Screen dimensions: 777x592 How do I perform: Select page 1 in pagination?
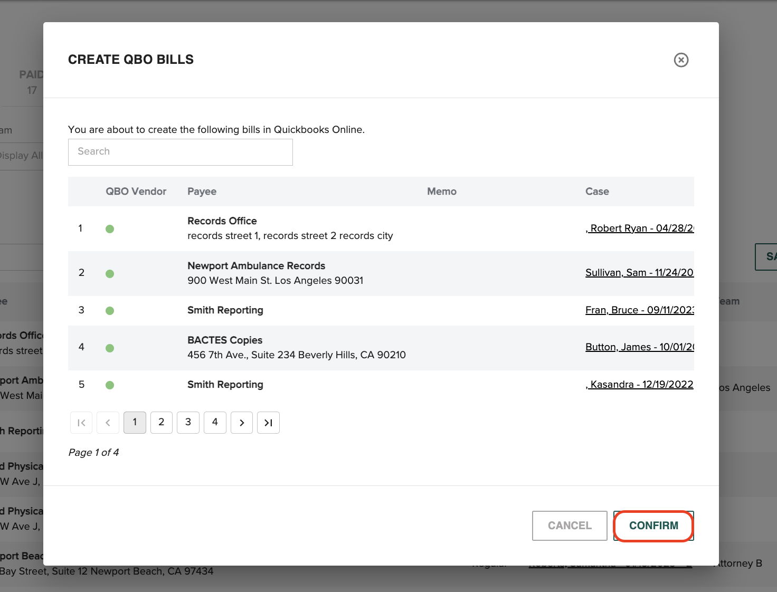pos(135,423)
